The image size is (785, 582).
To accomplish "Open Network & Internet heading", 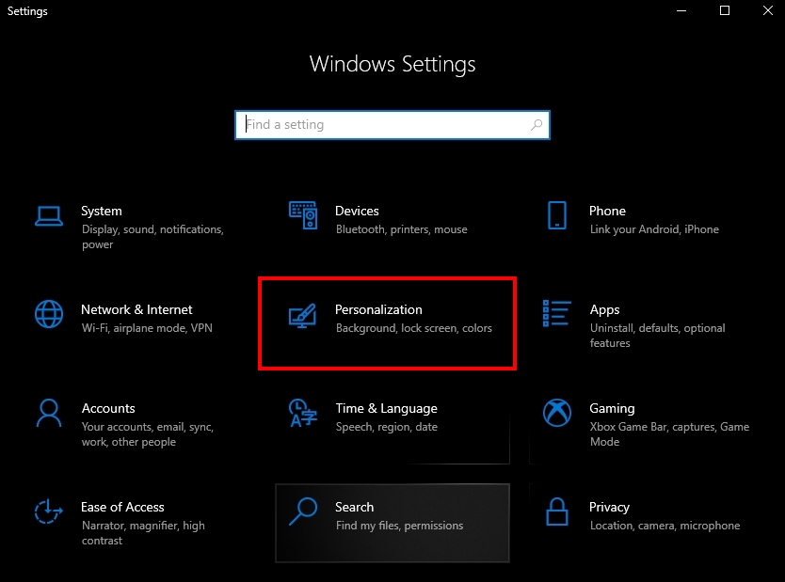I will pos(136,309).
